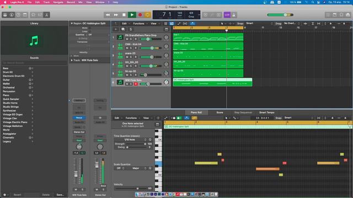Rewind the playhead
353x198 pixels.
[x=108, y=15]
